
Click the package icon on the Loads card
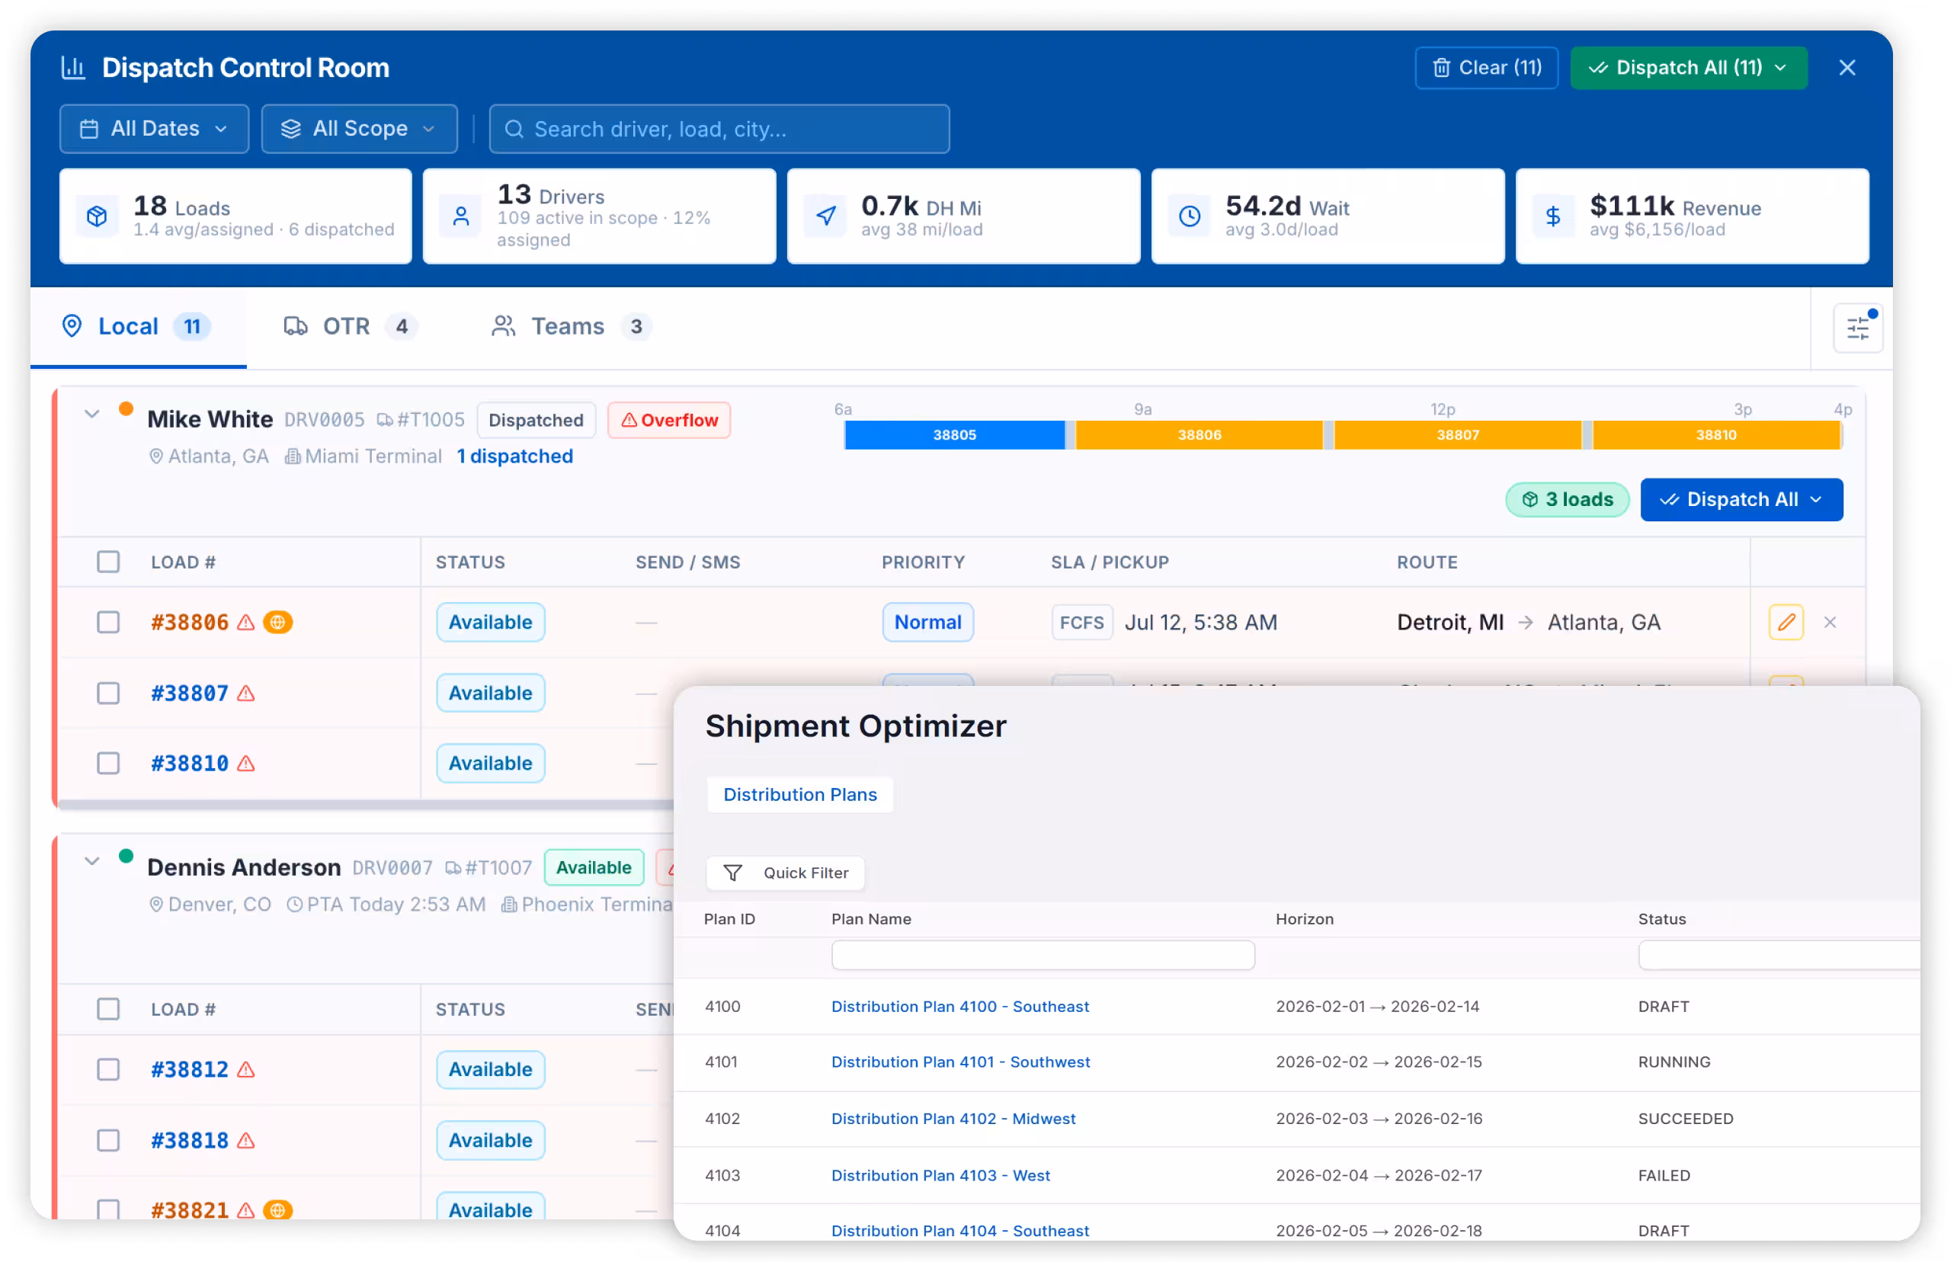tap(97, 216)
